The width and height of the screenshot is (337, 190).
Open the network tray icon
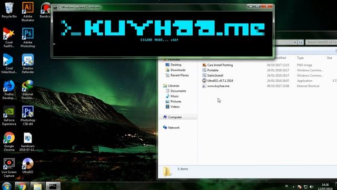(305, 187)
